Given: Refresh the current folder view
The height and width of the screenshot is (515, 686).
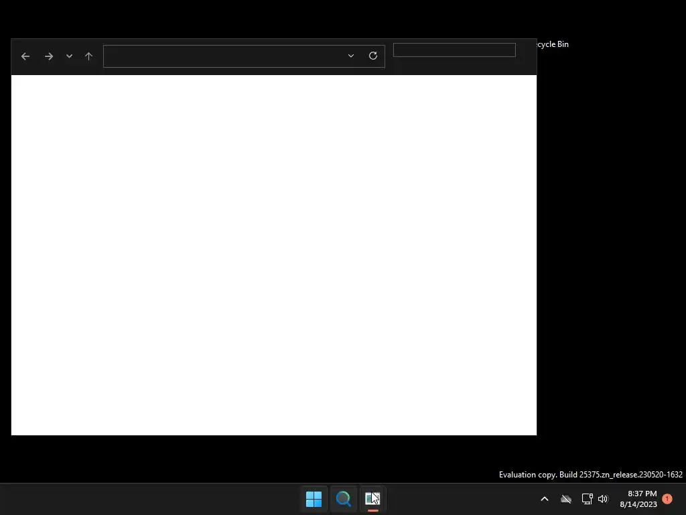Looking at the screenshot, I should [x=373, y=56].
